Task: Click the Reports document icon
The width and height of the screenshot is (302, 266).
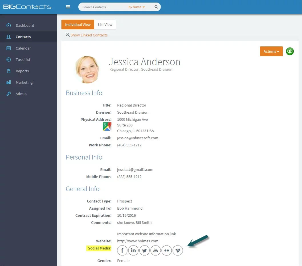Action: point(9,71)
